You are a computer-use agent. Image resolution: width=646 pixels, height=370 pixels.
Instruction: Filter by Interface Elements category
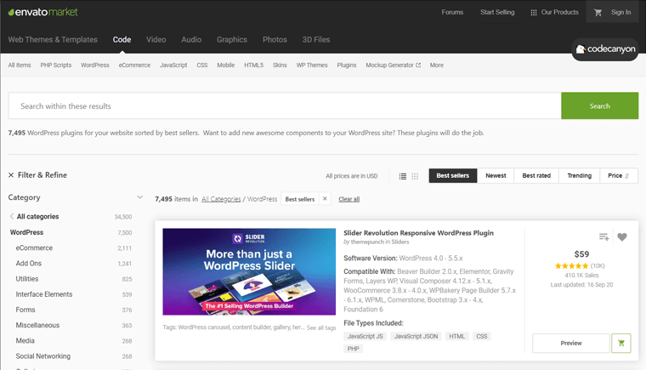point(44,294)
